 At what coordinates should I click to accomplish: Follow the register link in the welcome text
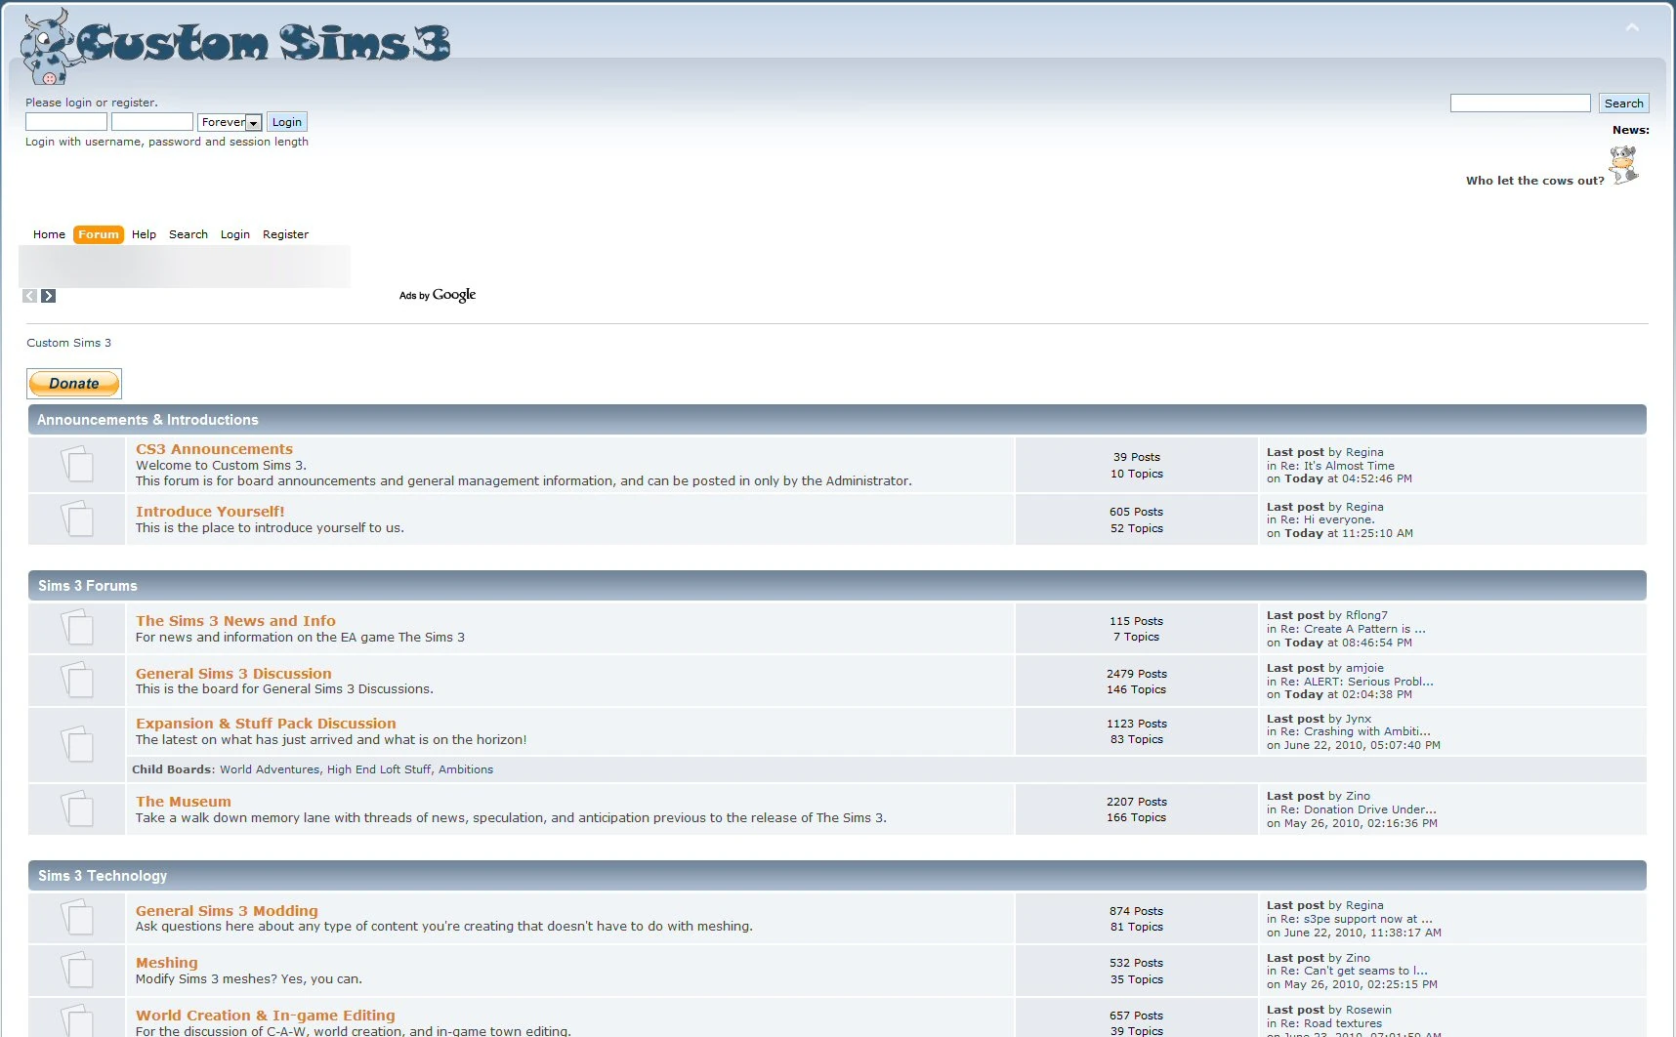[x=133, y=103]
